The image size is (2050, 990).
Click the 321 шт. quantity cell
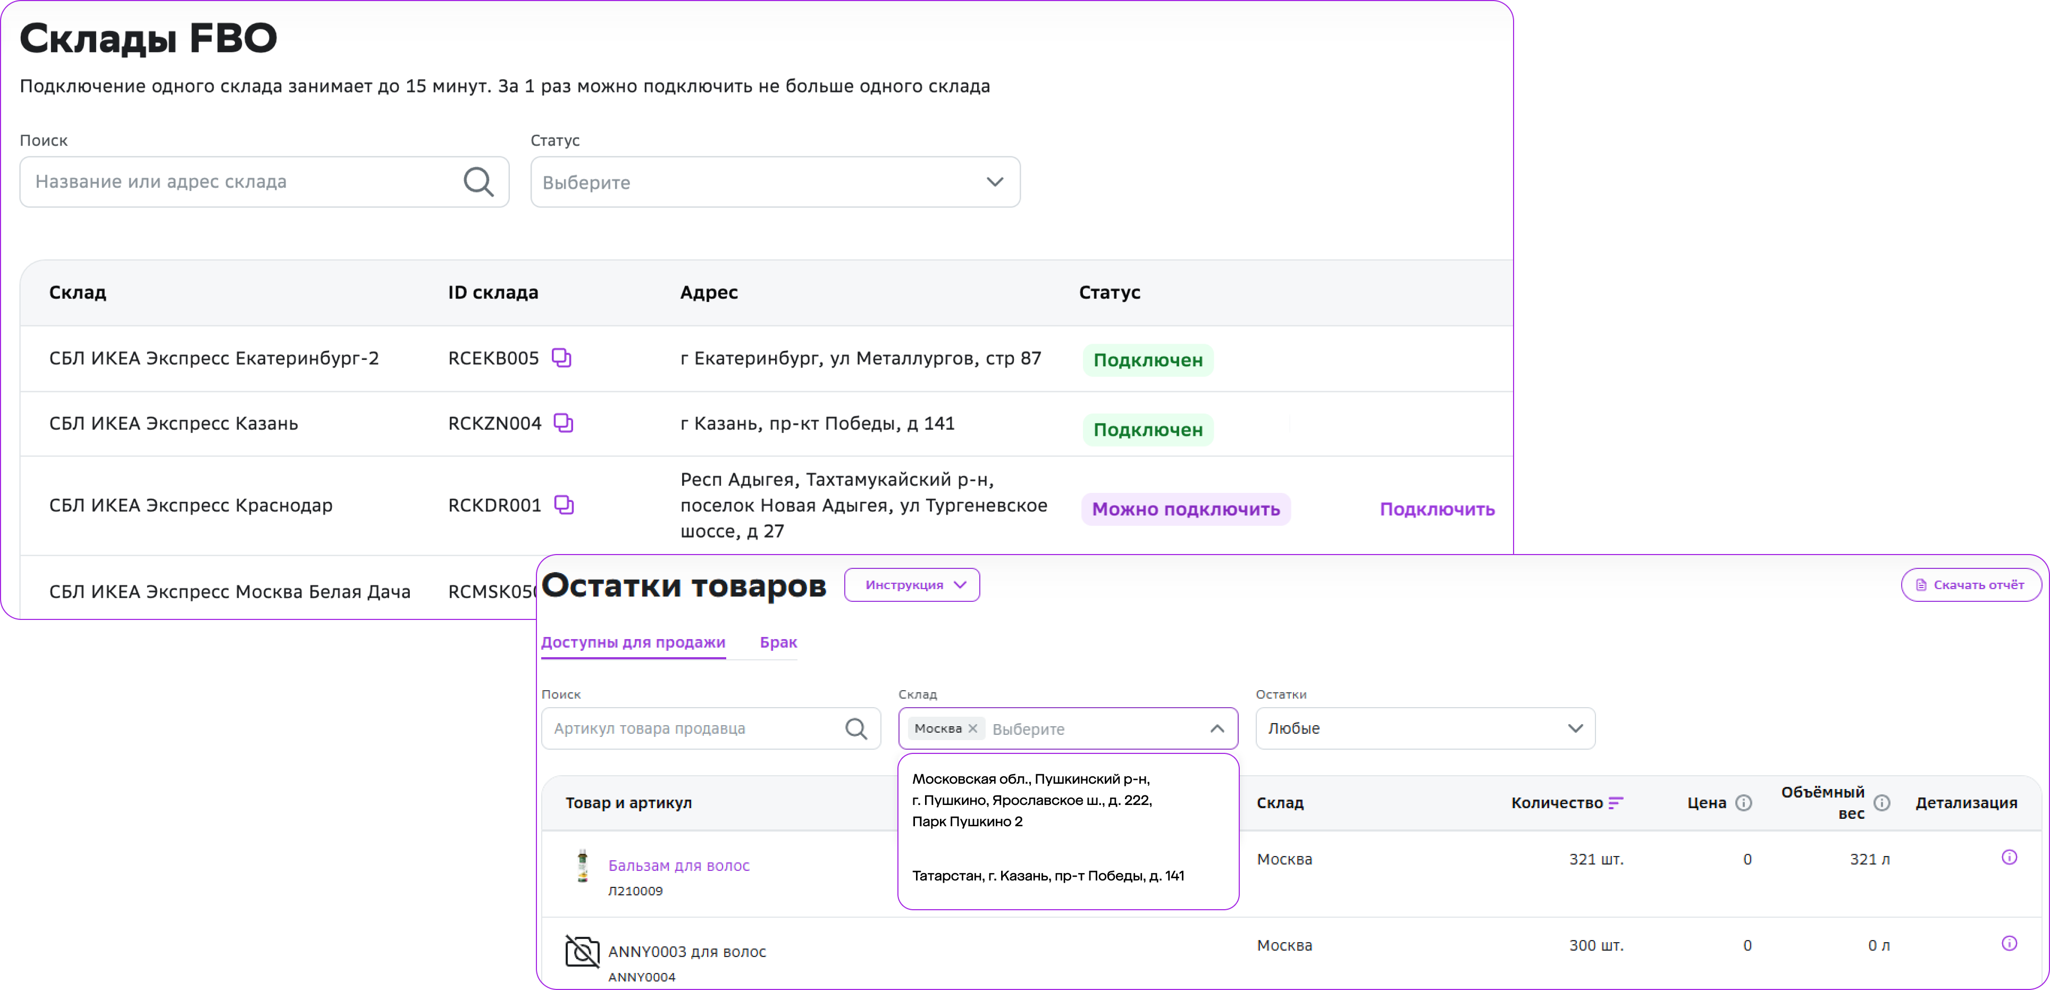pos(1595,859)
